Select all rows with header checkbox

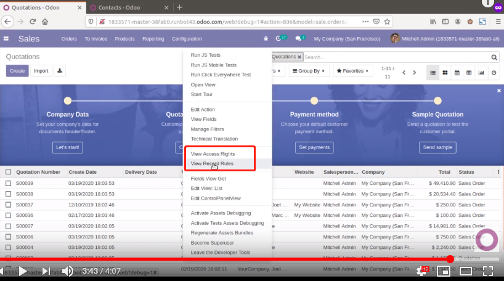(9, 172)
